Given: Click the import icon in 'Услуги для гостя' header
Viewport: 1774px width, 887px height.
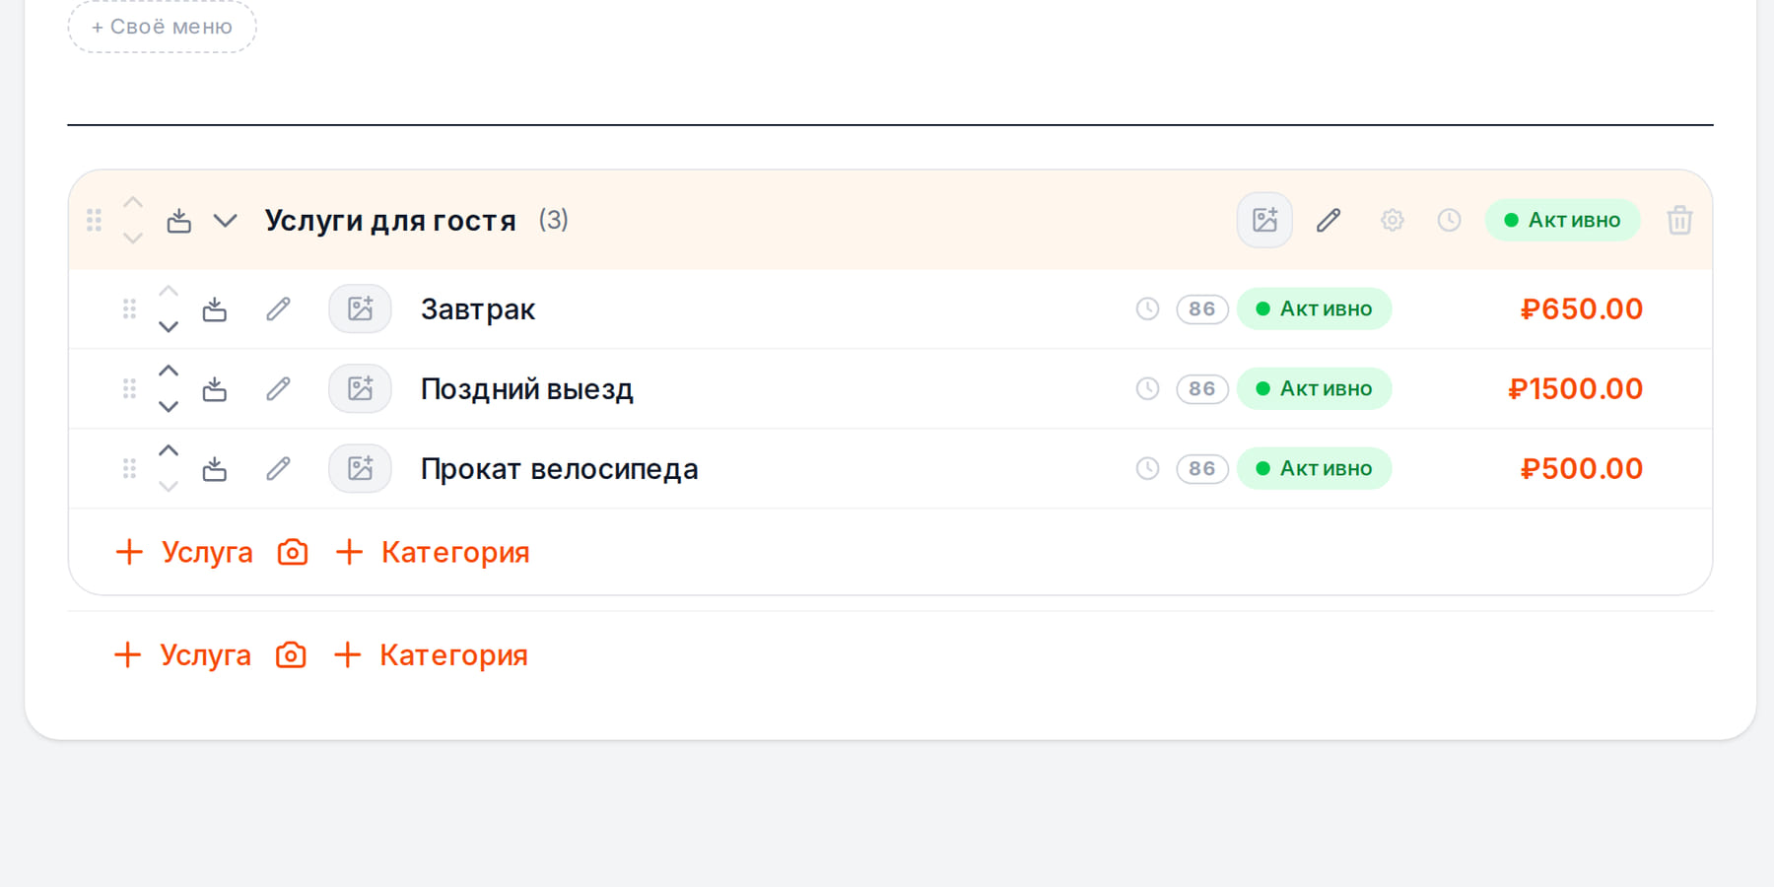Looking at the screenshot, I should [x=178, y=220].
